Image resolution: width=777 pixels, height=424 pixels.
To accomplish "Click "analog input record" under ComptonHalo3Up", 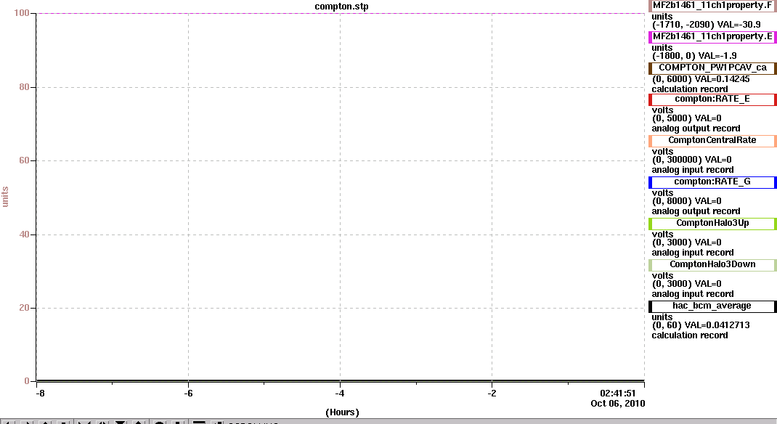I will (x=693, y=253).
